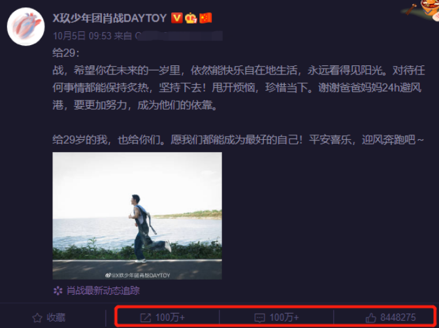439x328 pixels.
Task: Click the star favorite icon
Action: (x=37, y=318)
